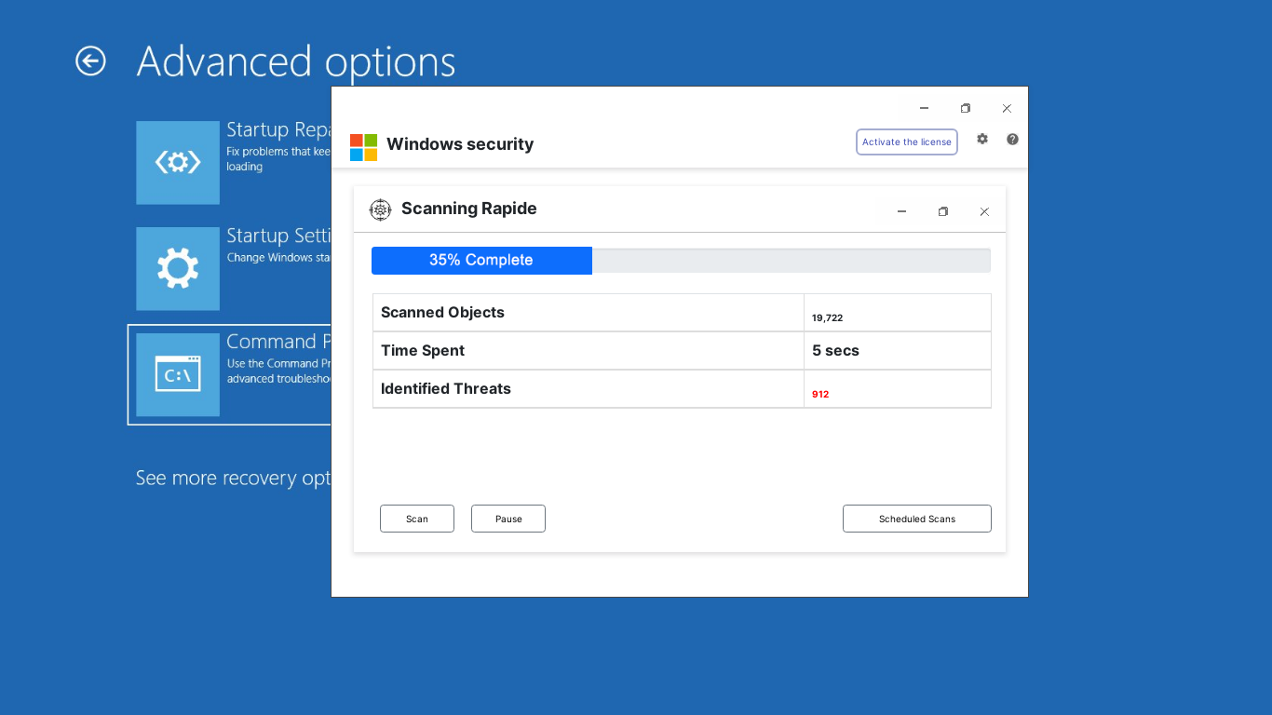1272x715 pixels.
Task: Click the Windows security four-color logo
Action: [363, 147]
